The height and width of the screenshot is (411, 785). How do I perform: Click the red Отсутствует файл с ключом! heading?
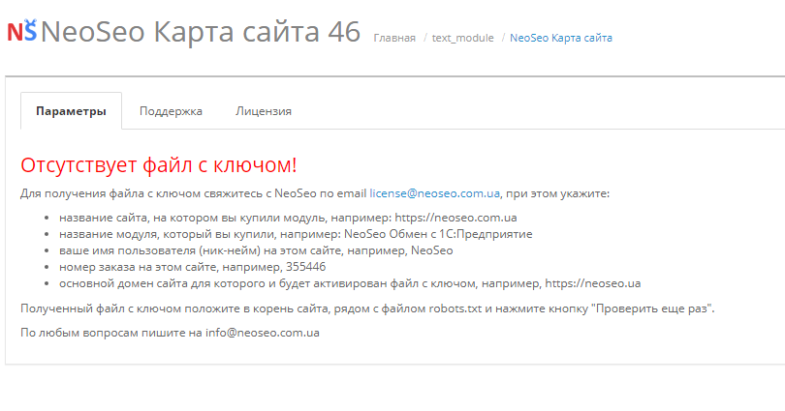pos(159,164)
